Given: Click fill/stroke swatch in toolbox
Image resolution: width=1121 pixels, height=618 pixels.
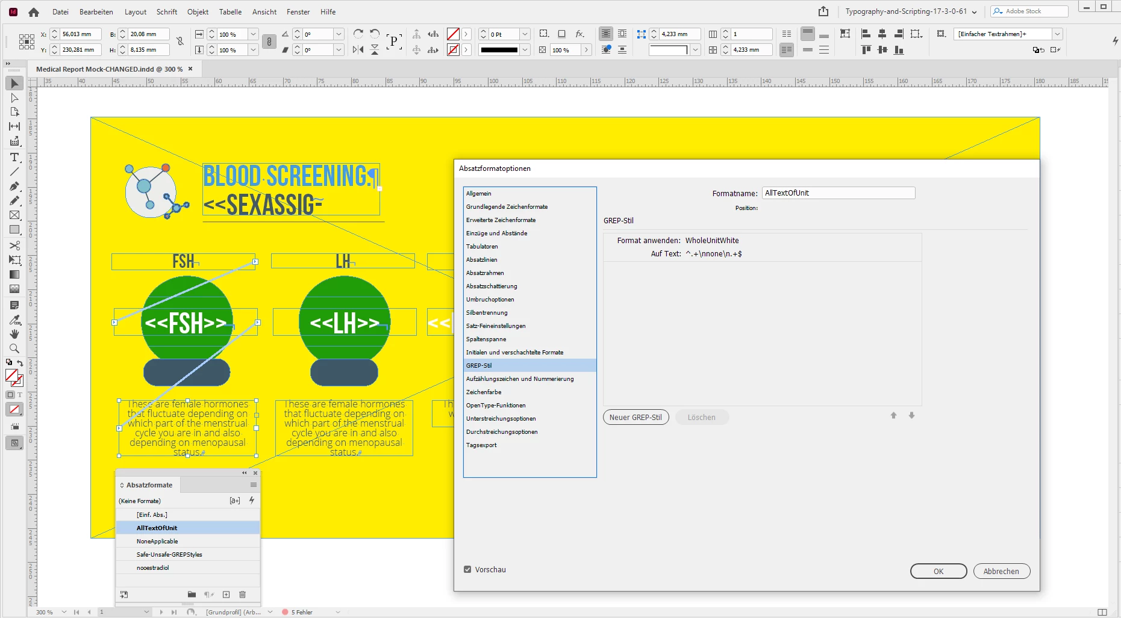Looking at the screenshot, I should [x=14, y=377].
